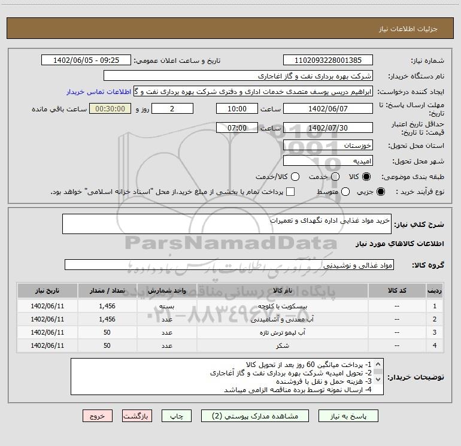The image size is (461, 446).
Task: Open the اطلاعات تماس خریدار link
Action: [x=99, y=92]
